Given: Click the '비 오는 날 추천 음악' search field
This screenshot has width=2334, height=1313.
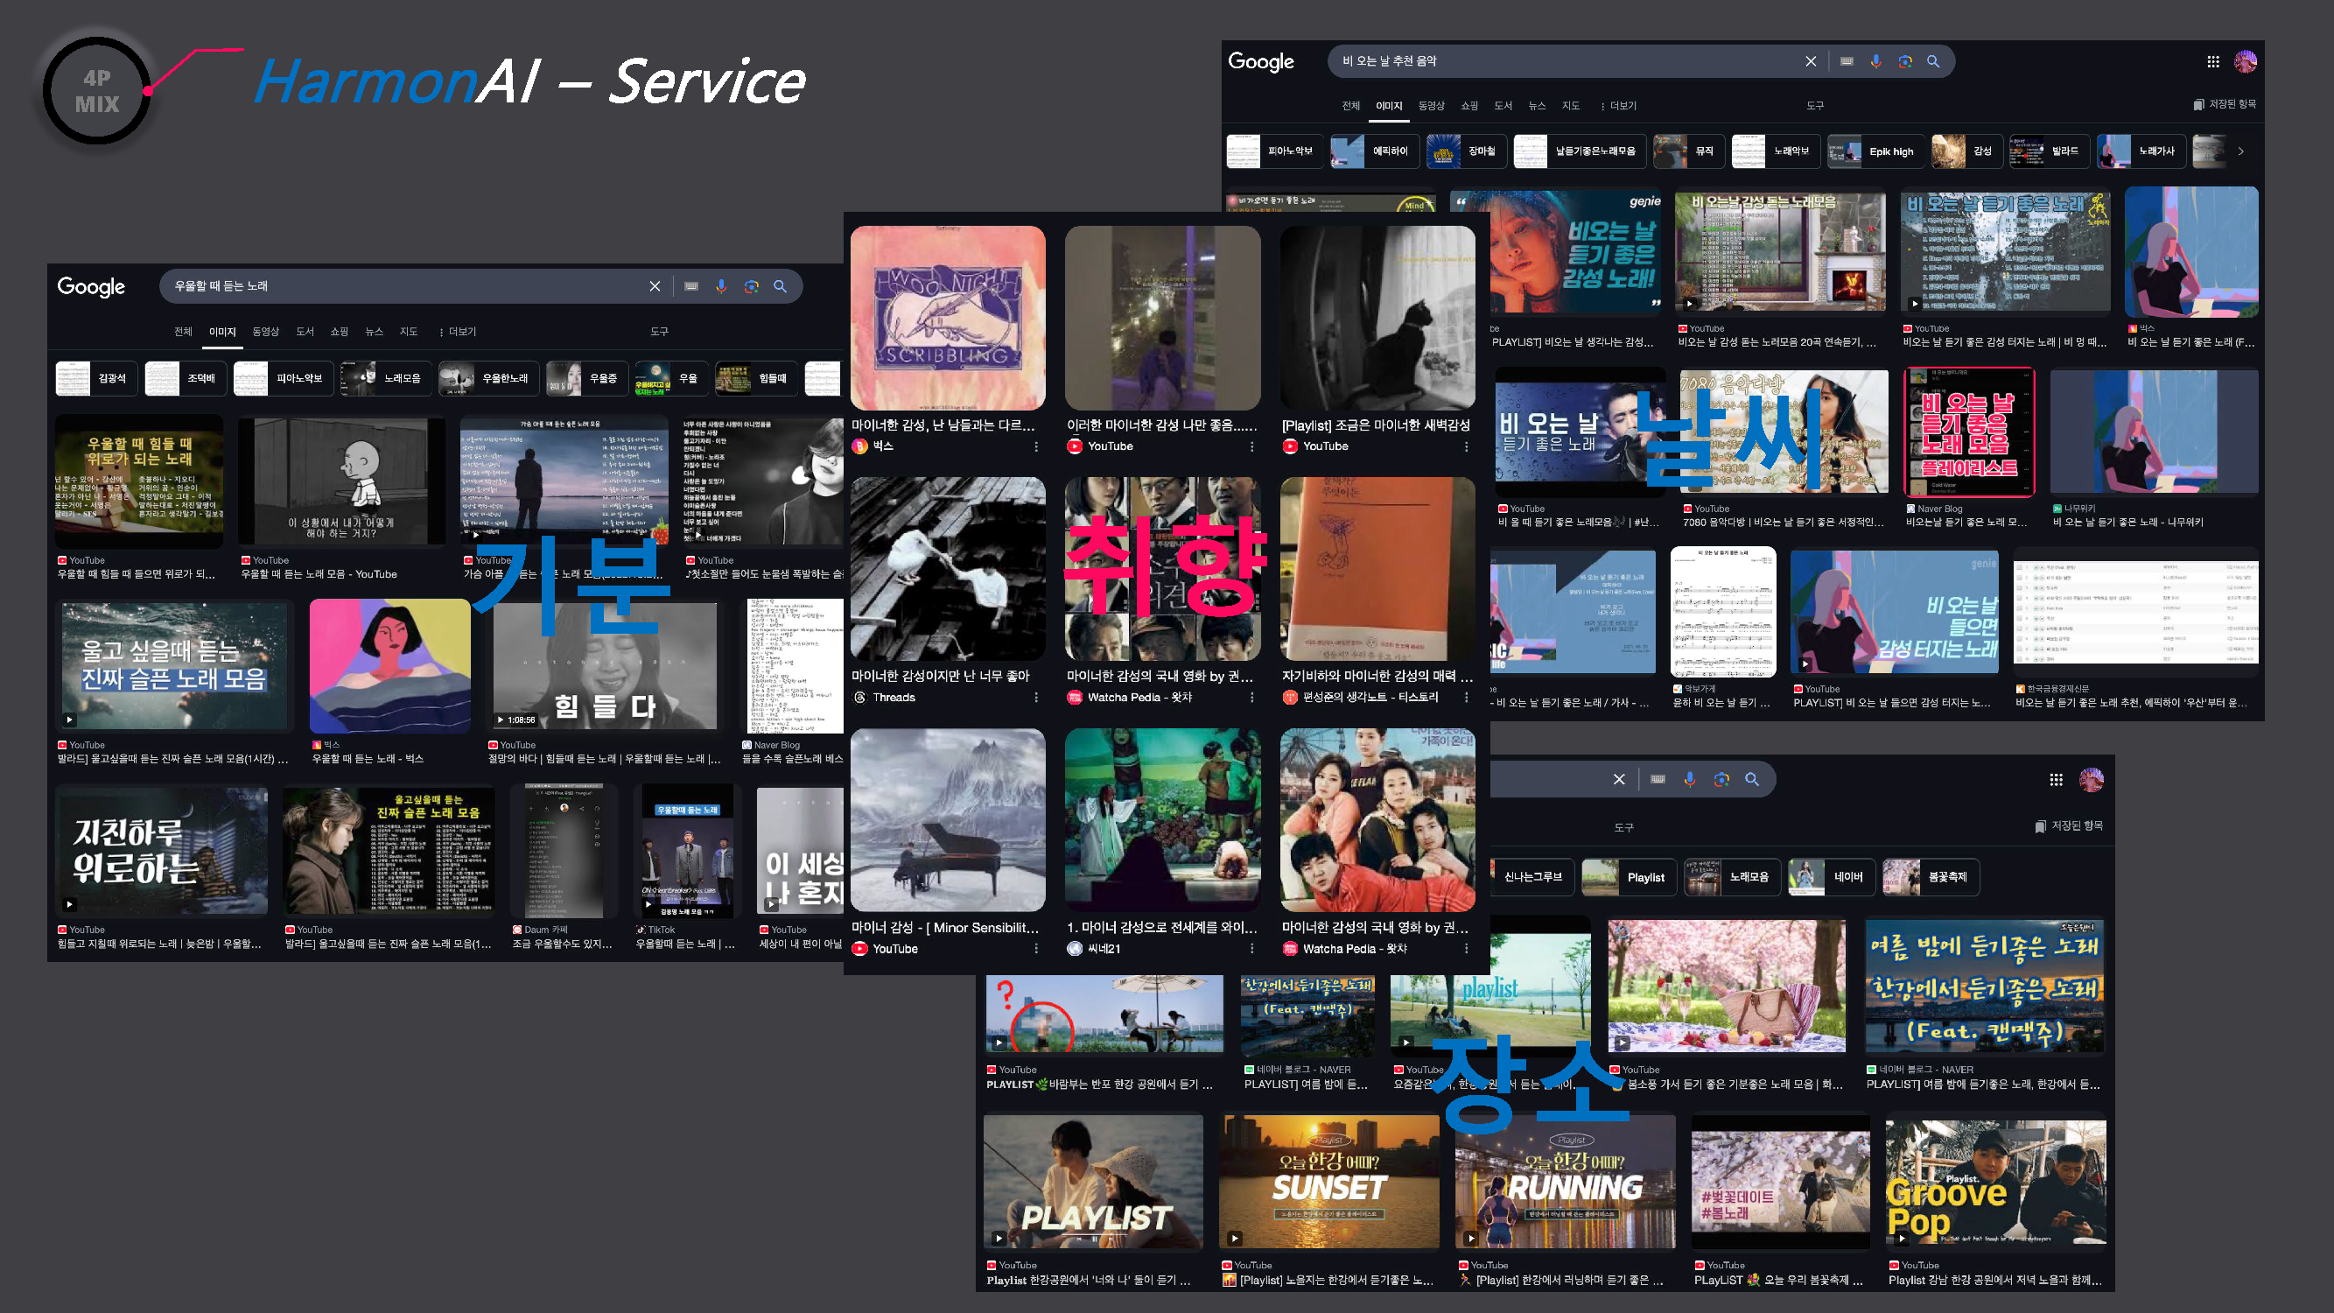Looking at the screenshot, I should 1566,60.
